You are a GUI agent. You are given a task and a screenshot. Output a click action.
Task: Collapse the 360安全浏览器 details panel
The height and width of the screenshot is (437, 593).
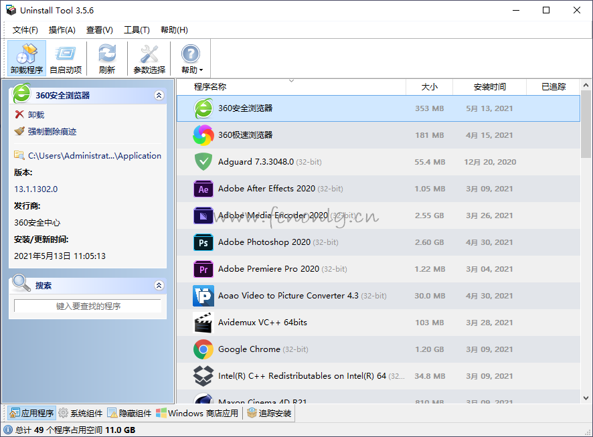(159, 95)
